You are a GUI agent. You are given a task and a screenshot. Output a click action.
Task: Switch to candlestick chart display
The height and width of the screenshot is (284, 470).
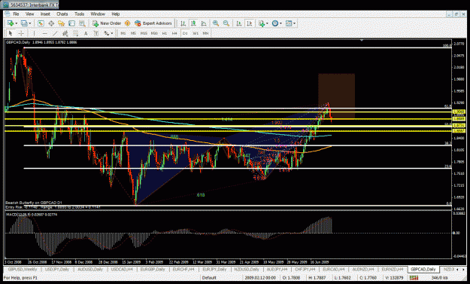pyautogui.click(x=193, y=23)
